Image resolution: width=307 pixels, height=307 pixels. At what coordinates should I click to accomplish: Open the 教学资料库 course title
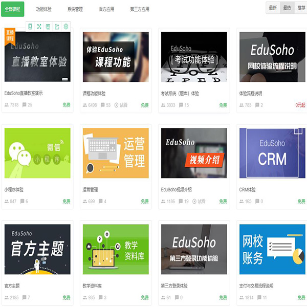click(92, 286)
